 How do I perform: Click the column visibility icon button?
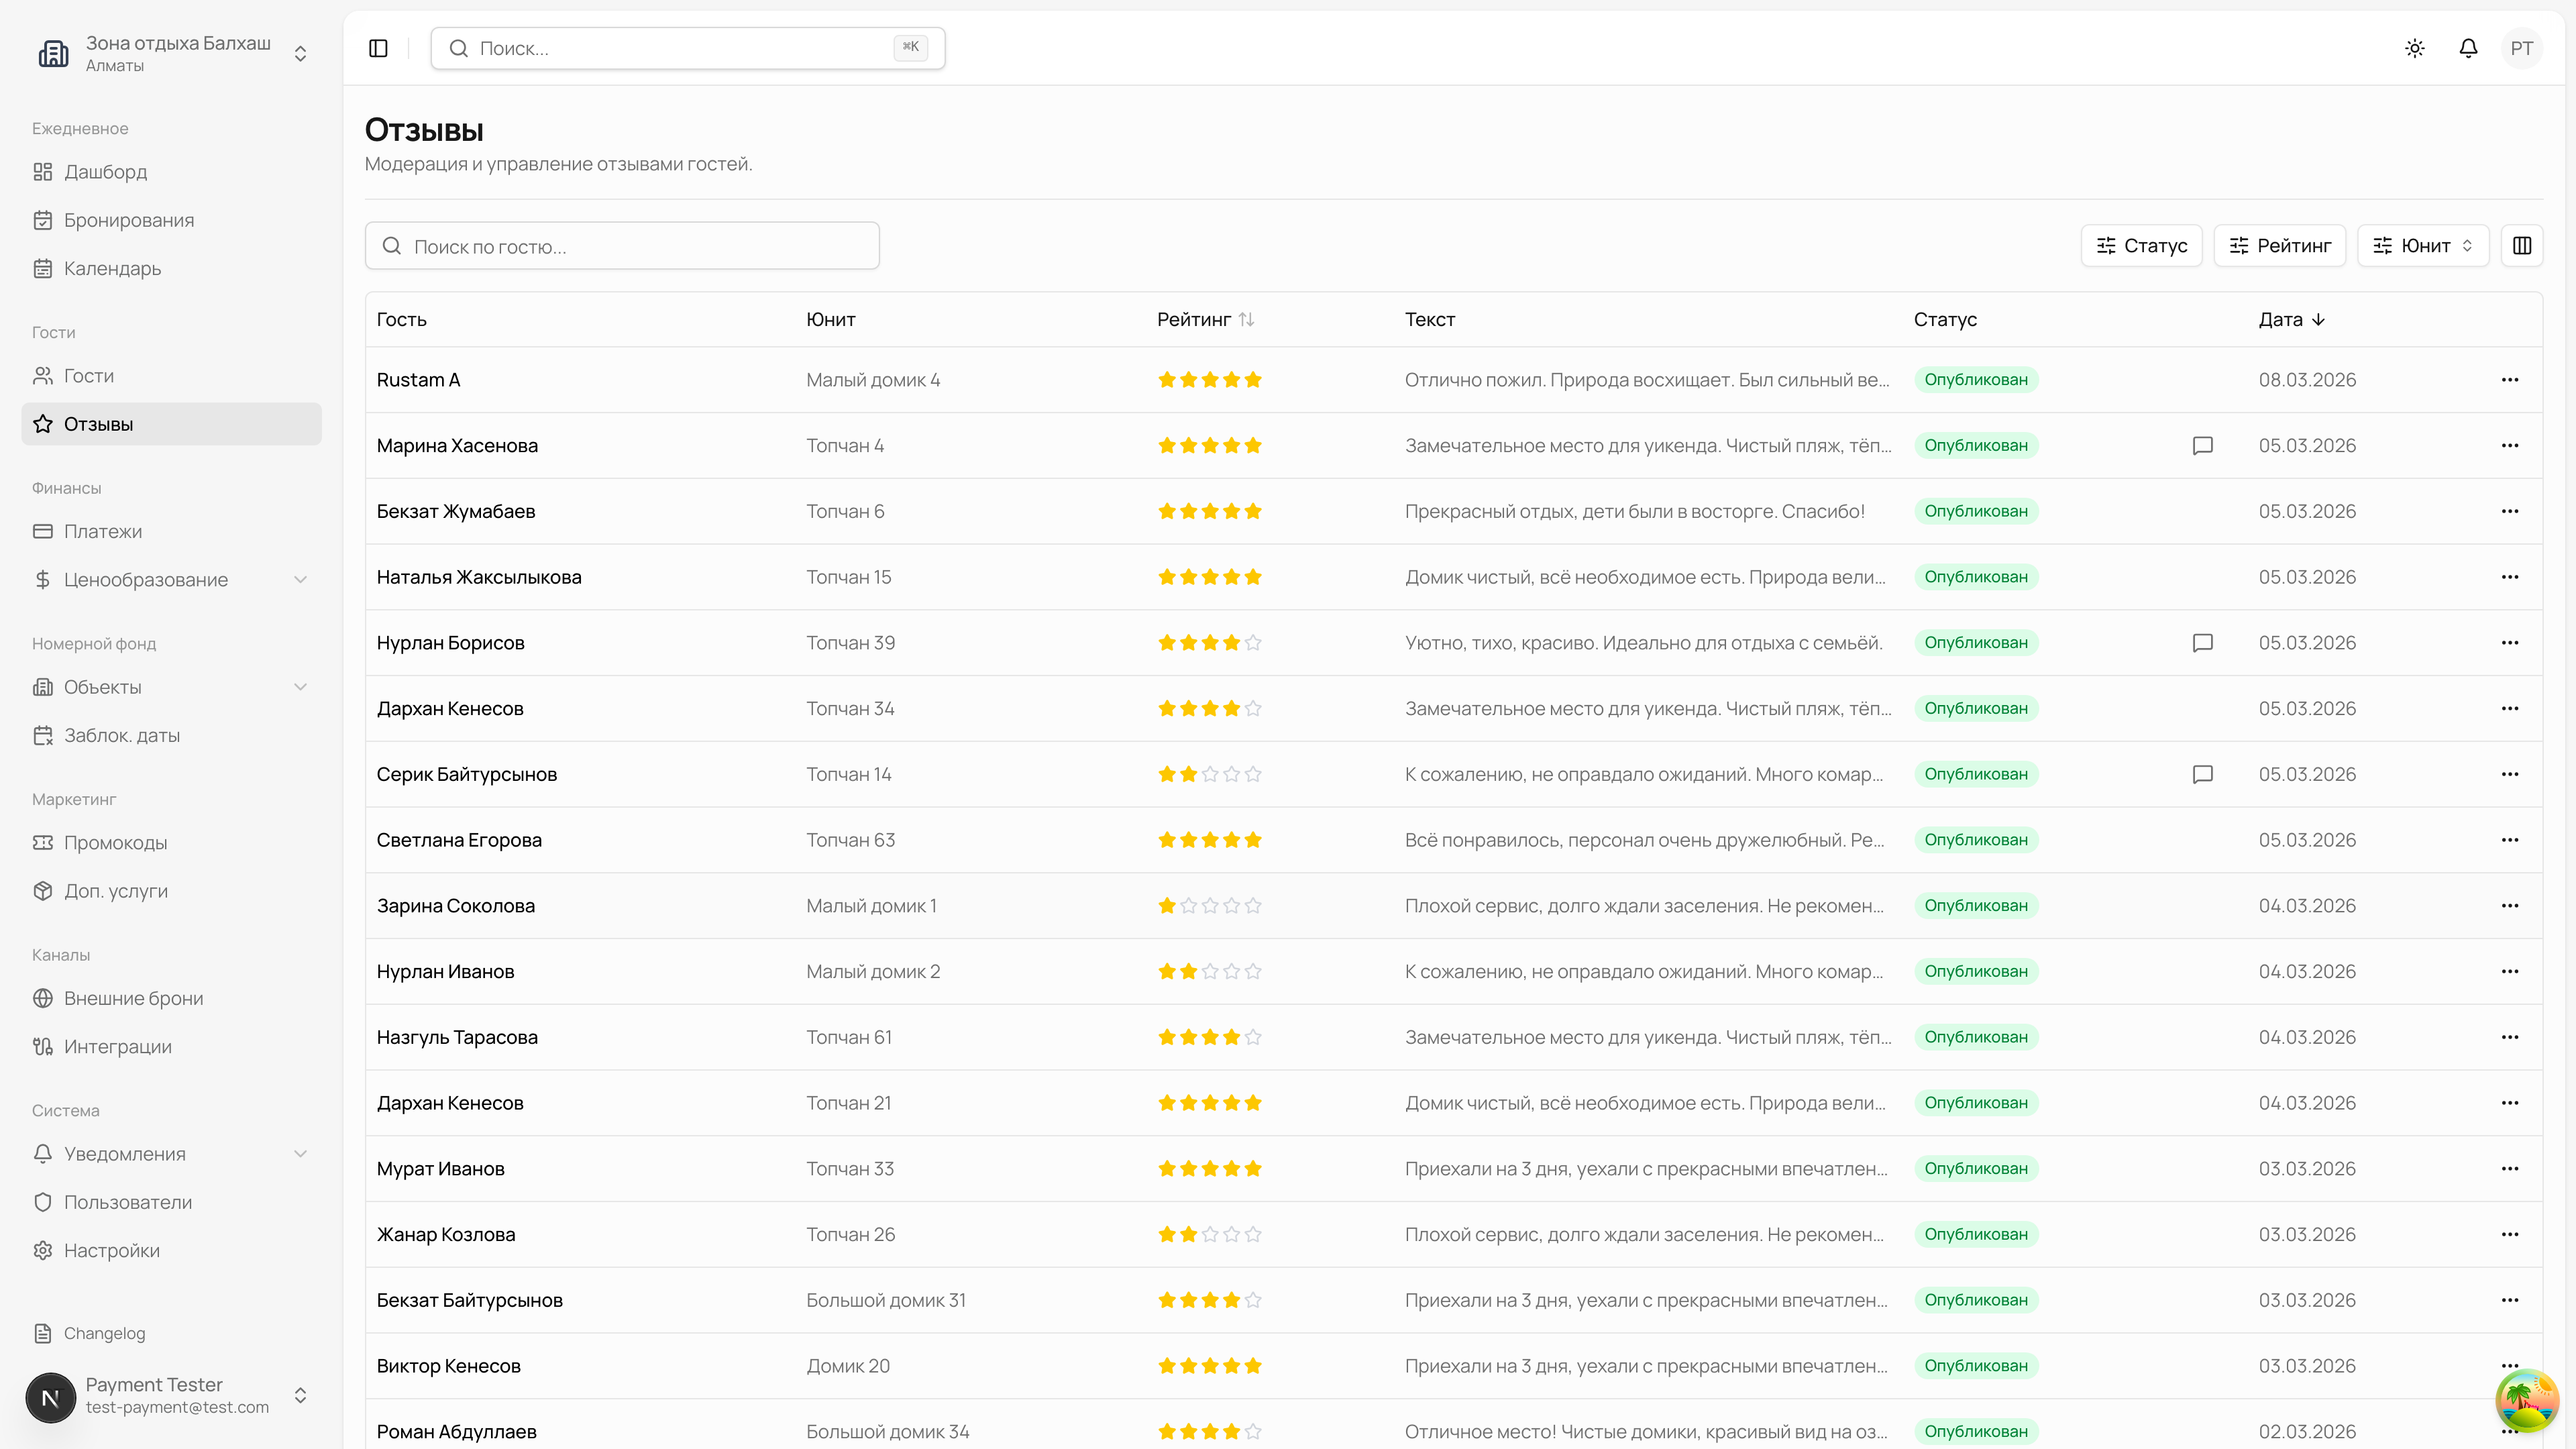(2521, 245)
